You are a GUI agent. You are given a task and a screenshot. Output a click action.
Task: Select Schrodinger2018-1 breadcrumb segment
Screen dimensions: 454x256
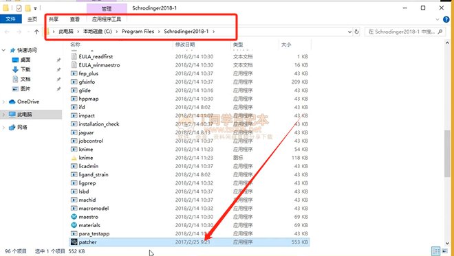[186, 31]
